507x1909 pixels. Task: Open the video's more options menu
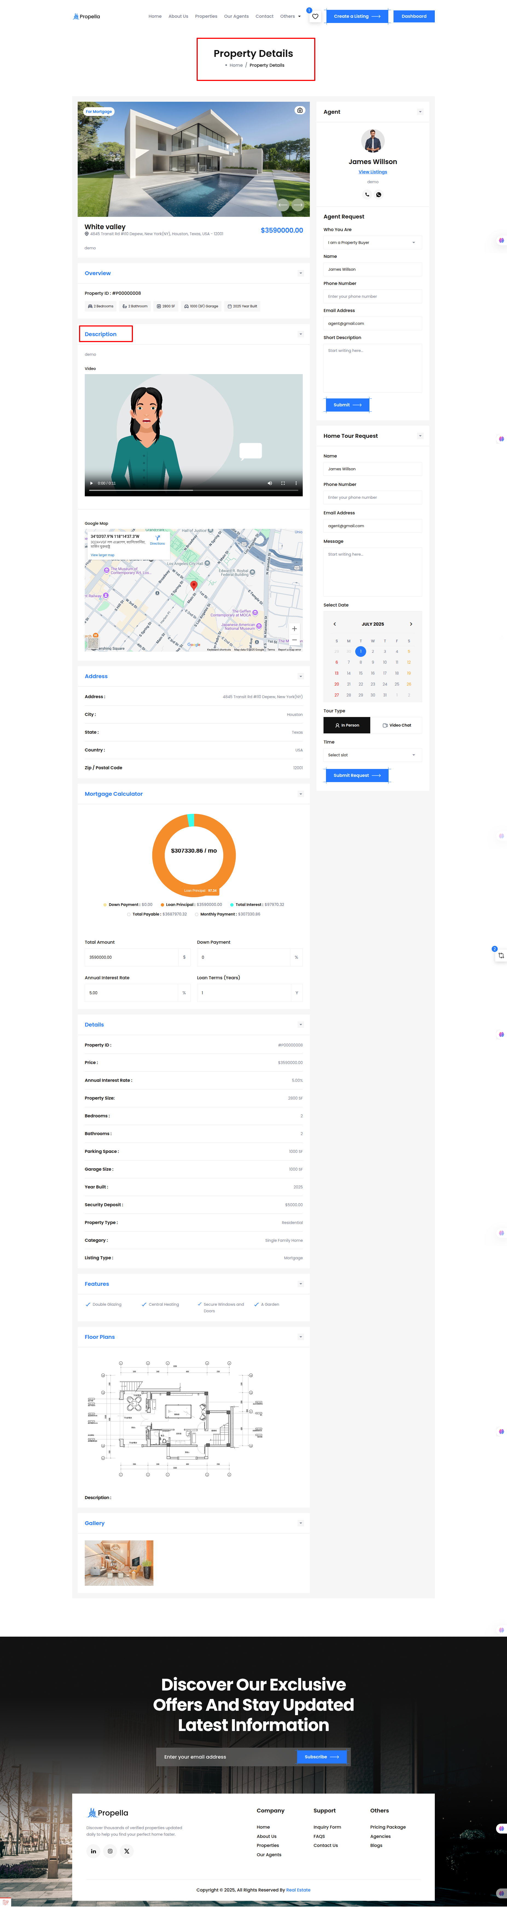click(296, 483)
